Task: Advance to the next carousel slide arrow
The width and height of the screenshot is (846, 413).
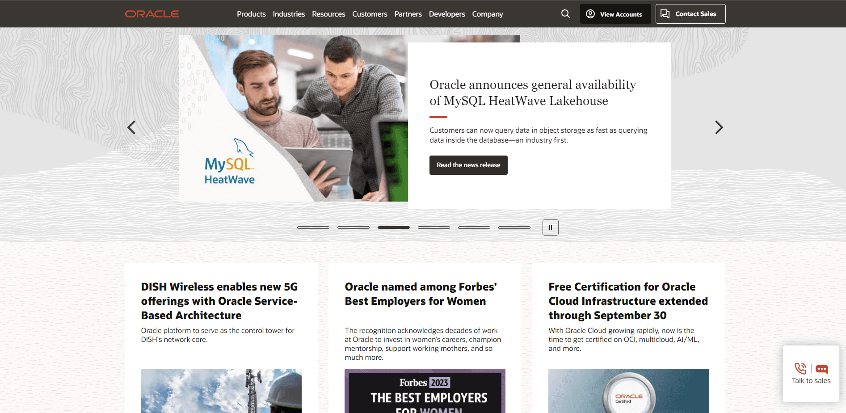Action: [x=719, y=127]
